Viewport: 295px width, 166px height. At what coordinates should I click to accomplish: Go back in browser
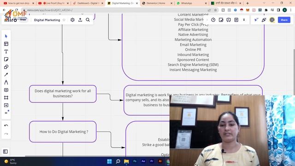point(4,10)
